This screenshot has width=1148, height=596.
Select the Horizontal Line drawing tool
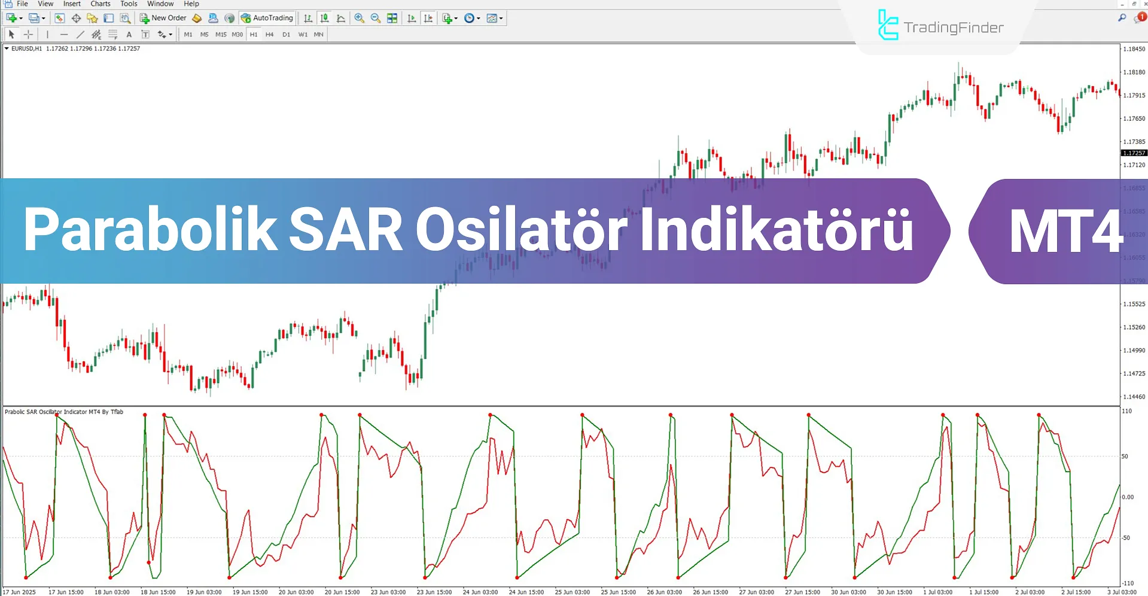tap(64, 35)
